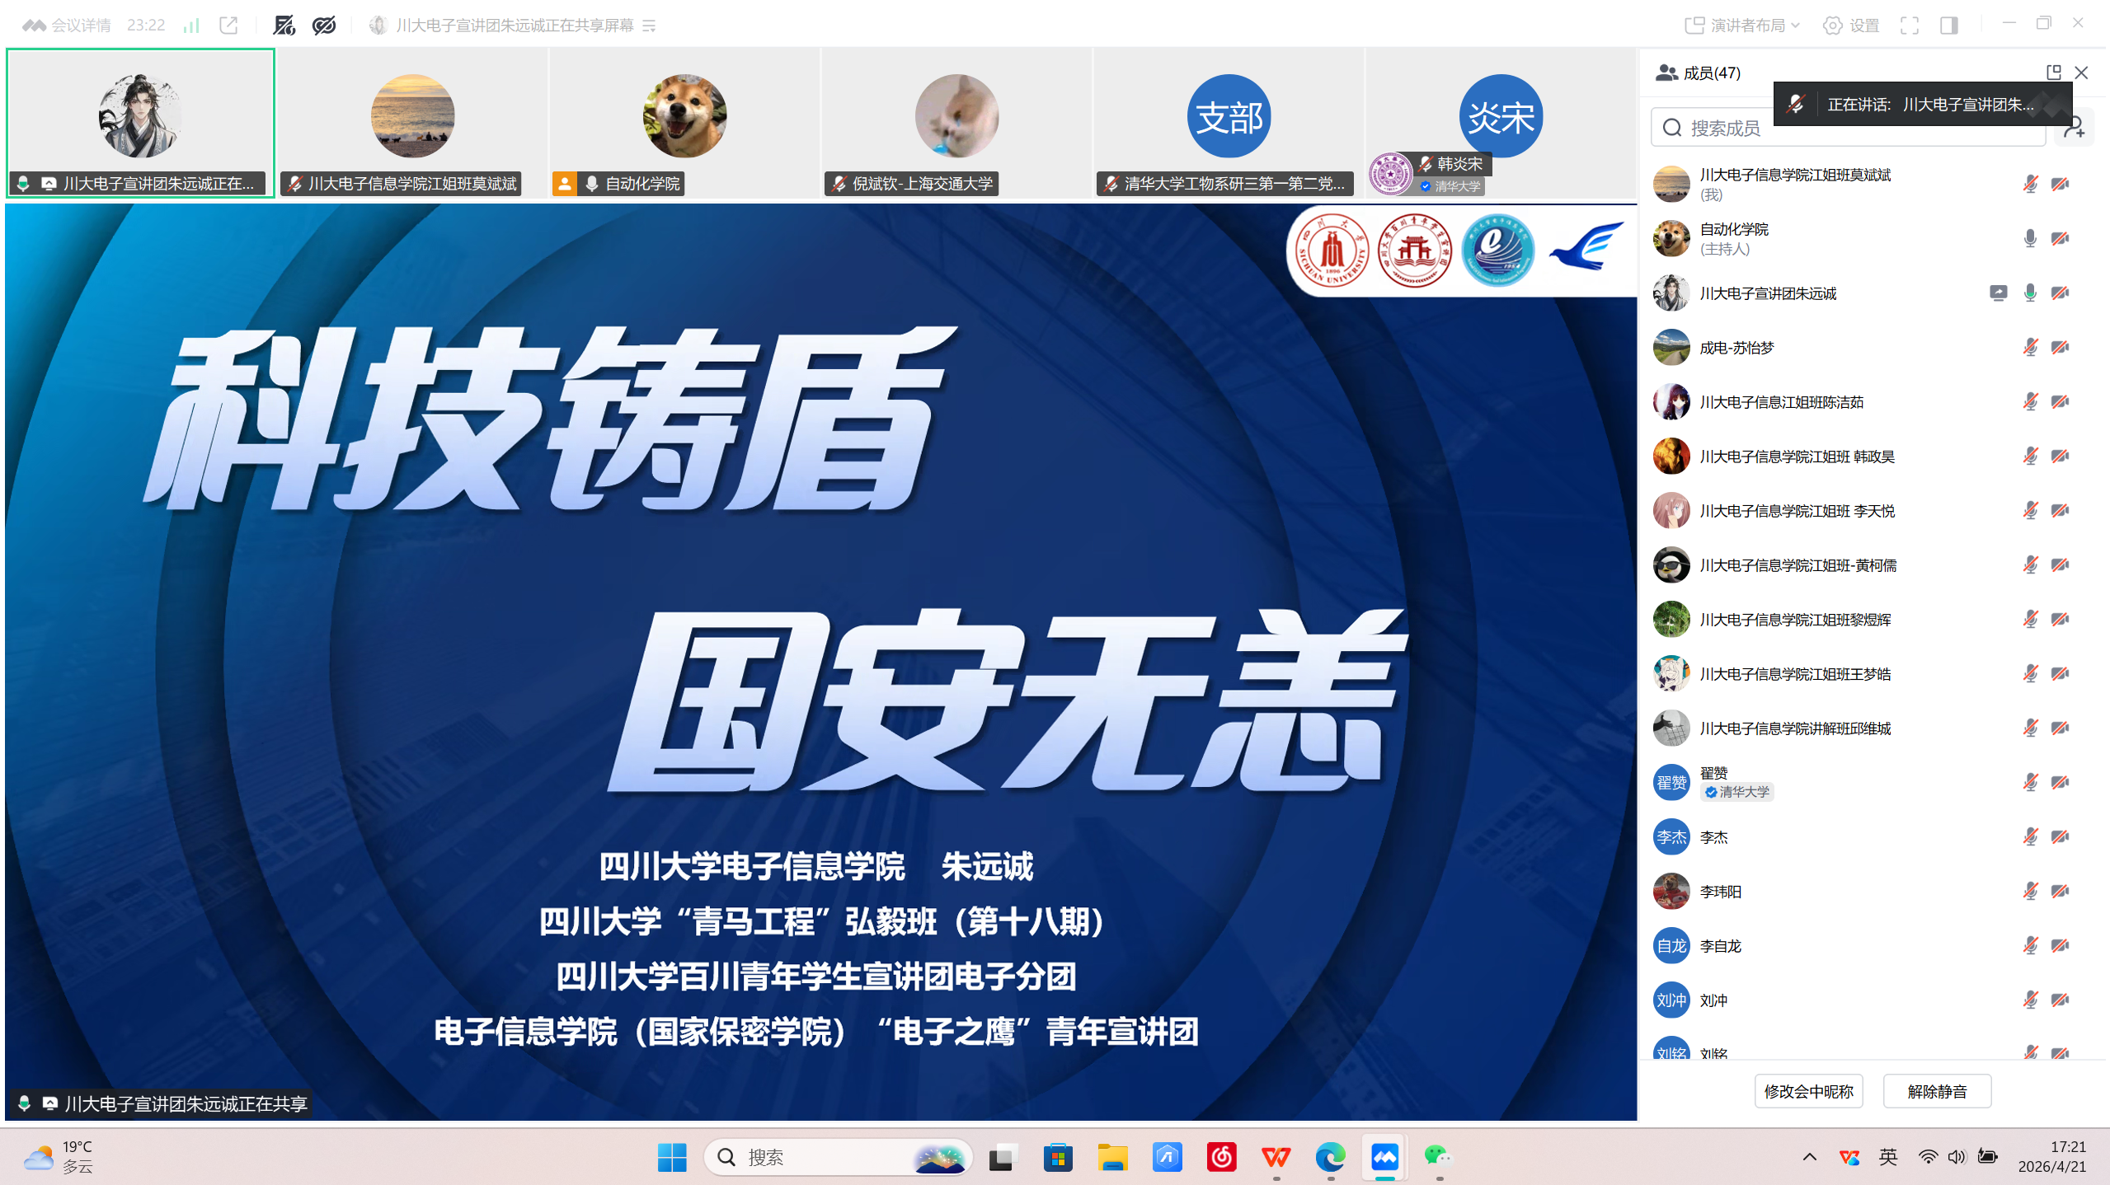This screenshot has height=1185, width=2110.
Task: Enter full screen mode
Action: (1910, 26)
